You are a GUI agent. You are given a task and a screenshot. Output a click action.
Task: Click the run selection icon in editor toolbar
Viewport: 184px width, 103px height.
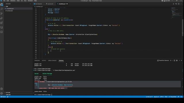coord(176,4)
